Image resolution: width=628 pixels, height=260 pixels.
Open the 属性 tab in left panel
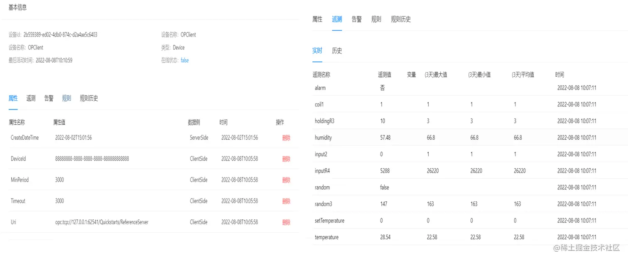pos(13,98)
